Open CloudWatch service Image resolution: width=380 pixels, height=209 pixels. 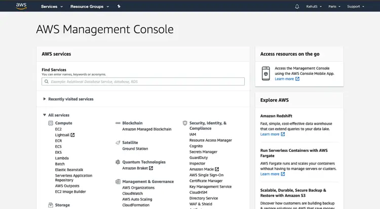pos(132,193)
